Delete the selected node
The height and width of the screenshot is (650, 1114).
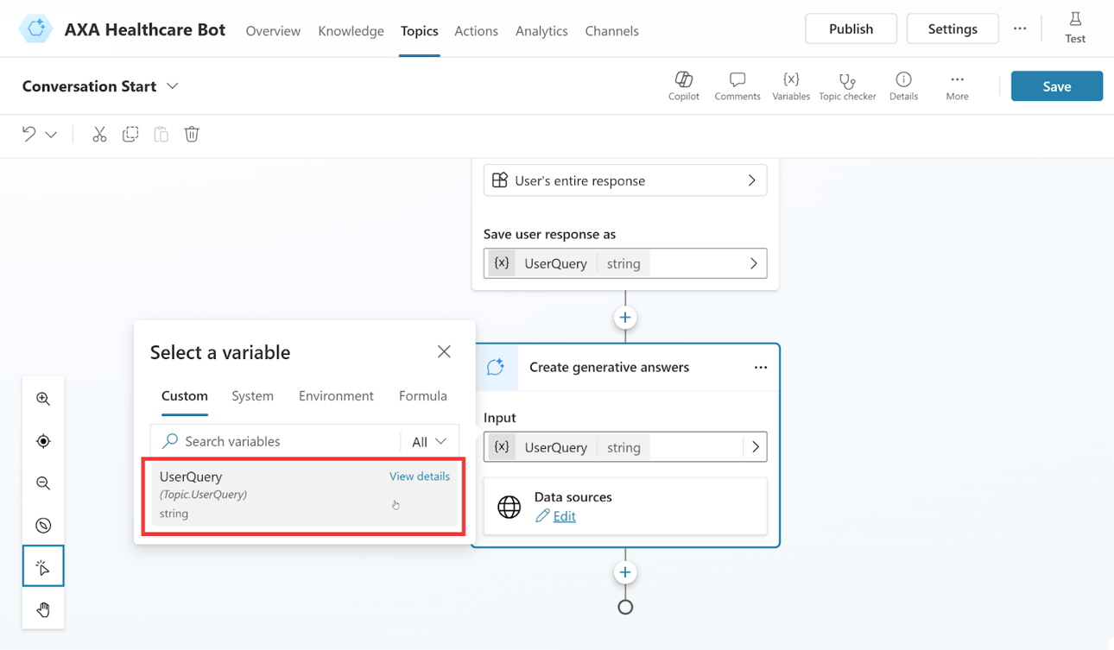coord(191,134)
